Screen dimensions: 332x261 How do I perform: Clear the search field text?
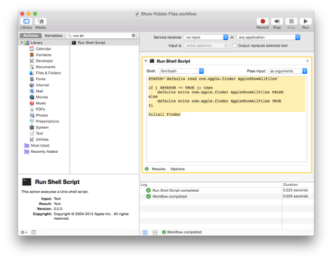(x=134, y=36)
